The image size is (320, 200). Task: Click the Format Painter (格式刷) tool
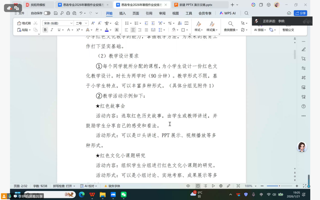(24, 23)
